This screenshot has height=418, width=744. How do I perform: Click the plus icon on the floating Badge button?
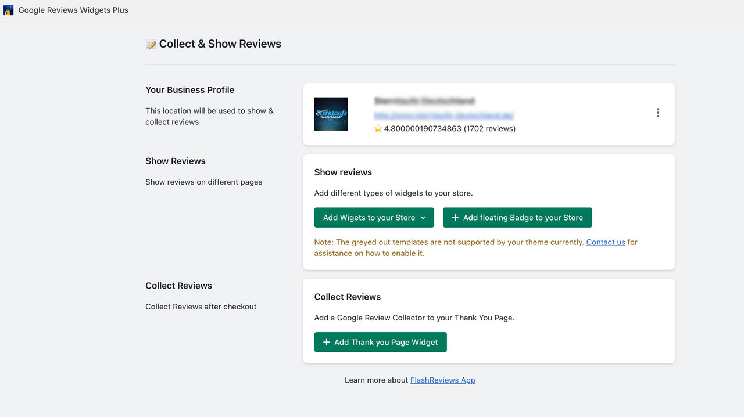[455, 217]
